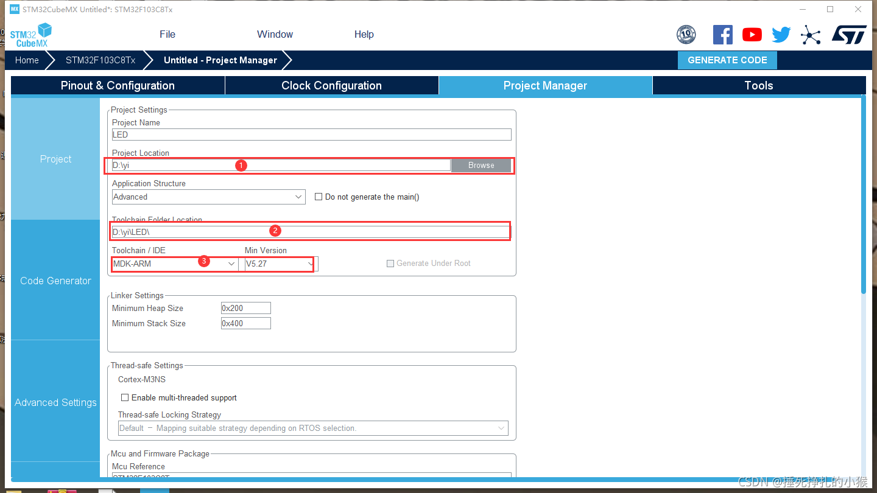Go to Home breadcrumb
Viewport: 877px width, 493px height.
(x=27, y=60)
